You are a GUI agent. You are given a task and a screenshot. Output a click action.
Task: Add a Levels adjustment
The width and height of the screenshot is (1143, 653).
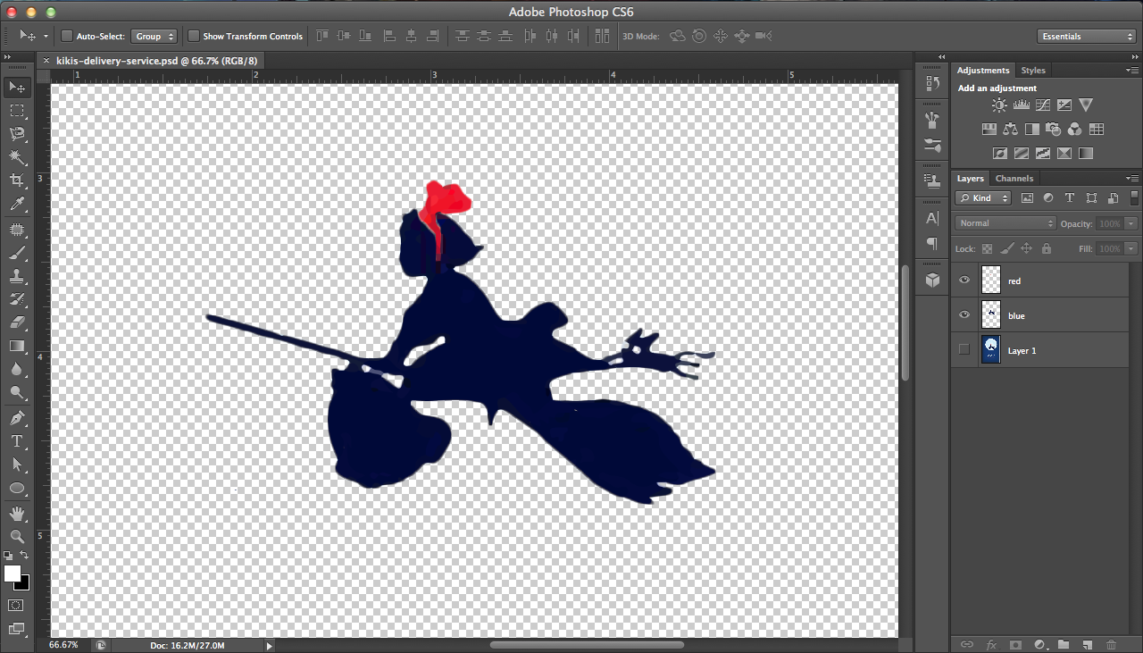coord(1022,105)
